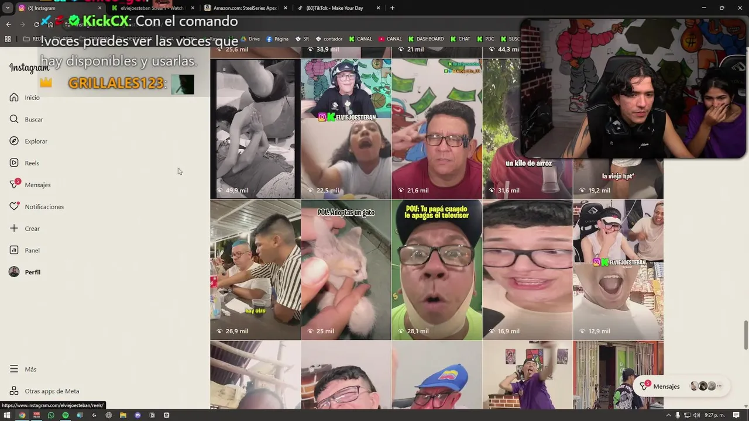Reload the current page
This screenshot has width=749, height=421.
[36, 24]
